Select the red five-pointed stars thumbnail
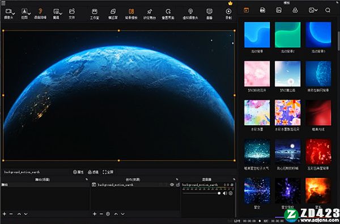The width and height of the screenshot is (340, 224). click(x=318, y=152)
